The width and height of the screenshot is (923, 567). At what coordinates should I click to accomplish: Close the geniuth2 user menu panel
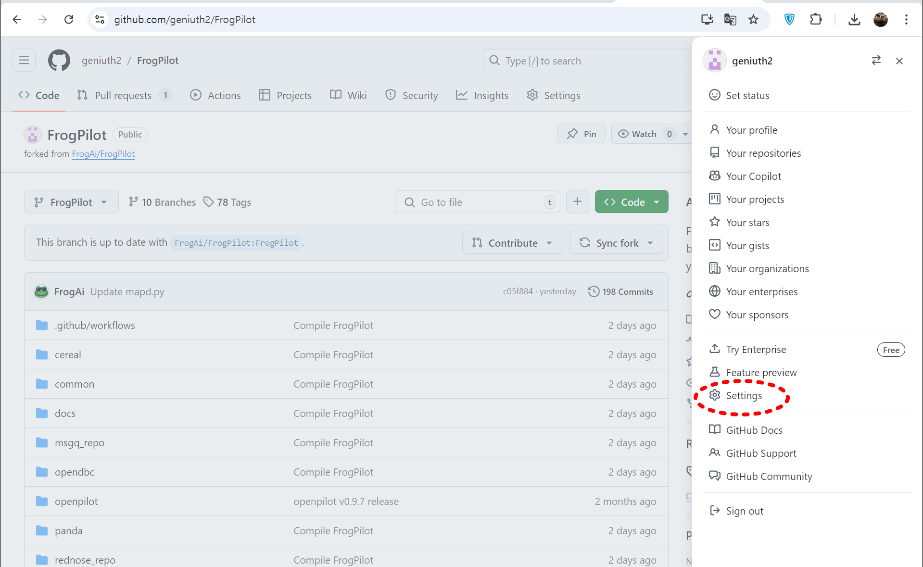[899, 61]
